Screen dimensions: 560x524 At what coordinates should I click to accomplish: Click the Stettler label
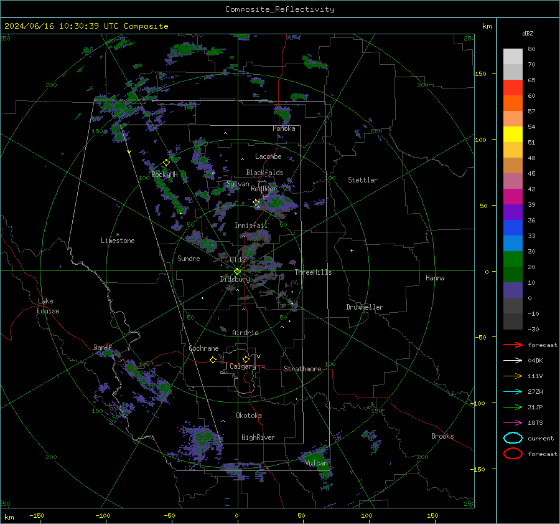coord(363,180)
